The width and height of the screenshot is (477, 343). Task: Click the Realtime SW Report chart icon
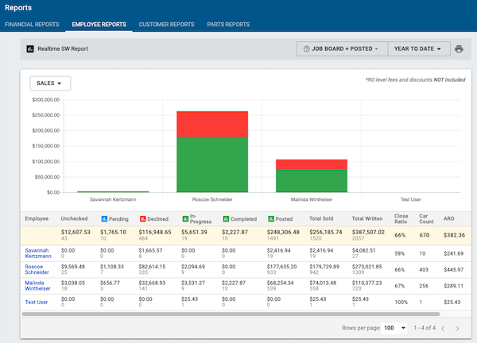30,49
